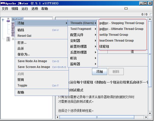
Task: Click horizontal scrollbar right arrow
Action: 146,117
